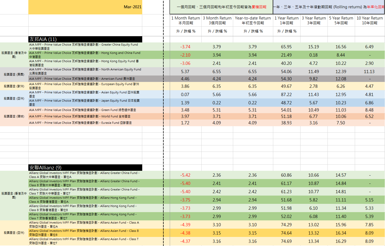The height and width of the screenshot is (246, 385).
Task: Select the 10 Year Return column header
Action: [x=370, y=20]
